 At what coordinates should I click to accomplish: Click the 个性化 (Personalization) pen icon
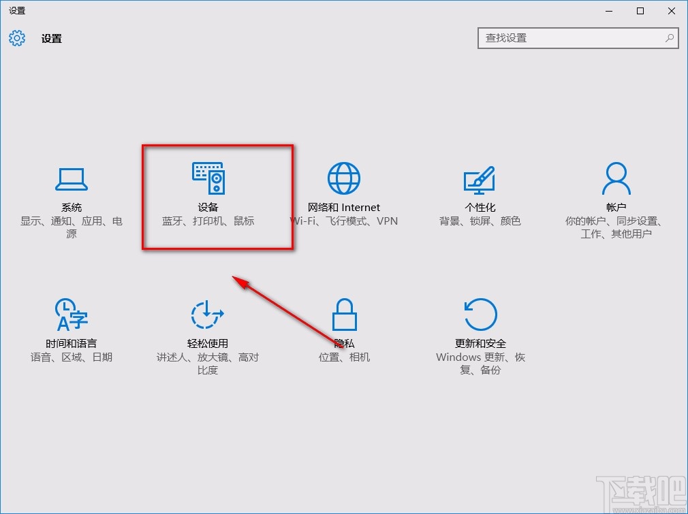(x=480, y=178)
